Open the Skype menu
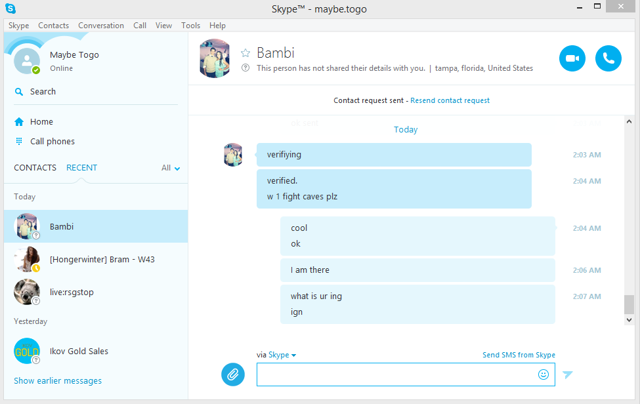The width and height of the screenshot is (640, 404). pyautogui.click(x=19, y=26)
